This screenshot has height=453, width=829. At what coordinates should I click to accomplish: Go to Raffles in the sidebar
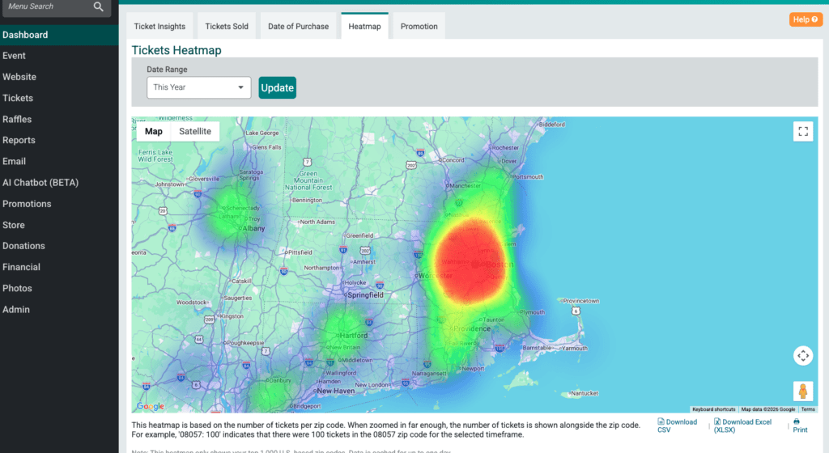59,119
